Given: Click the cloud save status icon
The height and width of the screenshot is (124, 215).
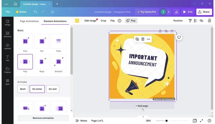Looking at the screenshot, I should [52, 12].
